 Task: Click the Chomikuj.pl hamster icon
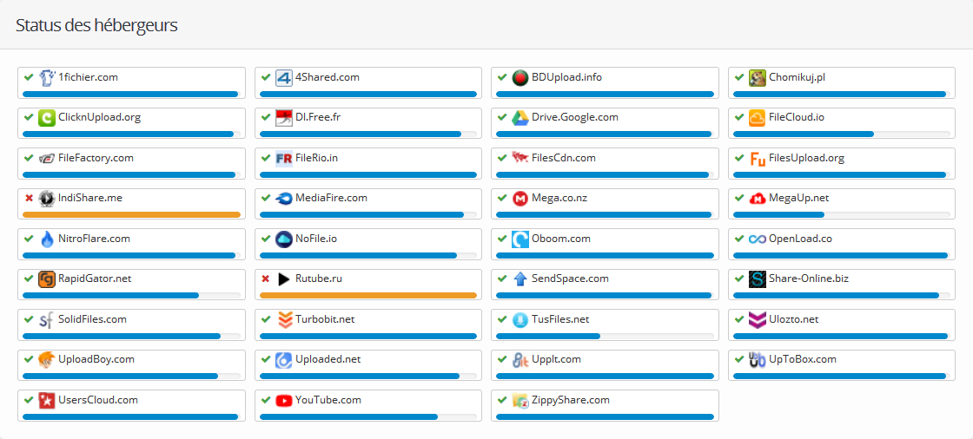[757, 78]
